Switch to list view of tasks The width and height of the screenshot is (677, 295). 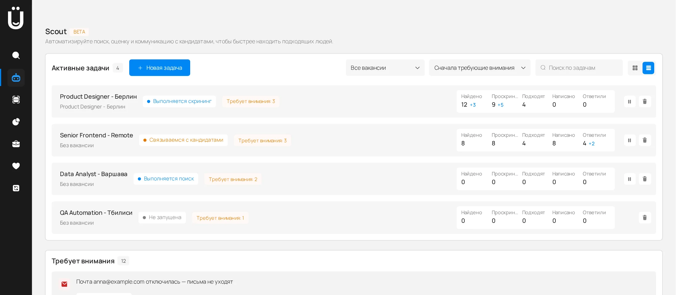point(648,68)
